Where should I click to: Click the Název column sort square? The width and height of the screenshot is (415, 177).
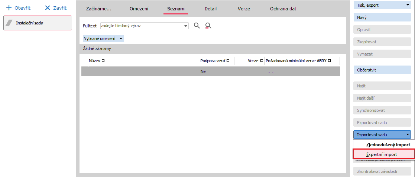coord(103,61)
